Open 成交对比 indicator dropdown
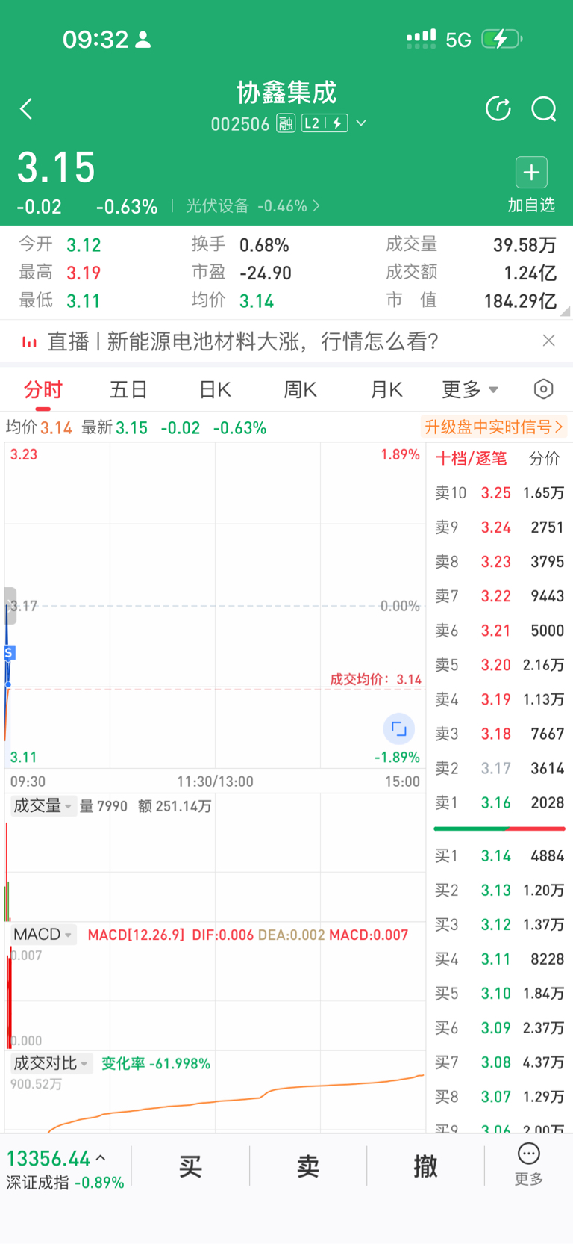Viewport: 573px width, 1244px height. pyautogui.click(x=51, y=1063)
